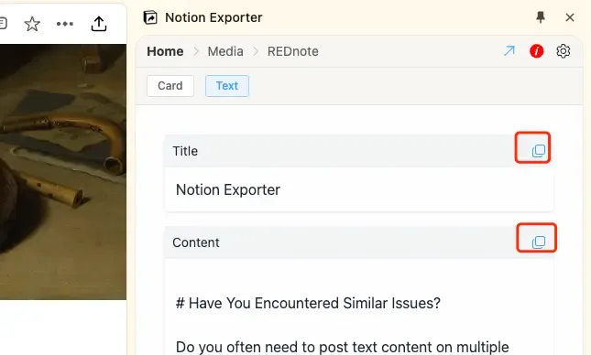Go to Media breadcrumb
Screen dimensions: 591x355
[x=225, y=51]
